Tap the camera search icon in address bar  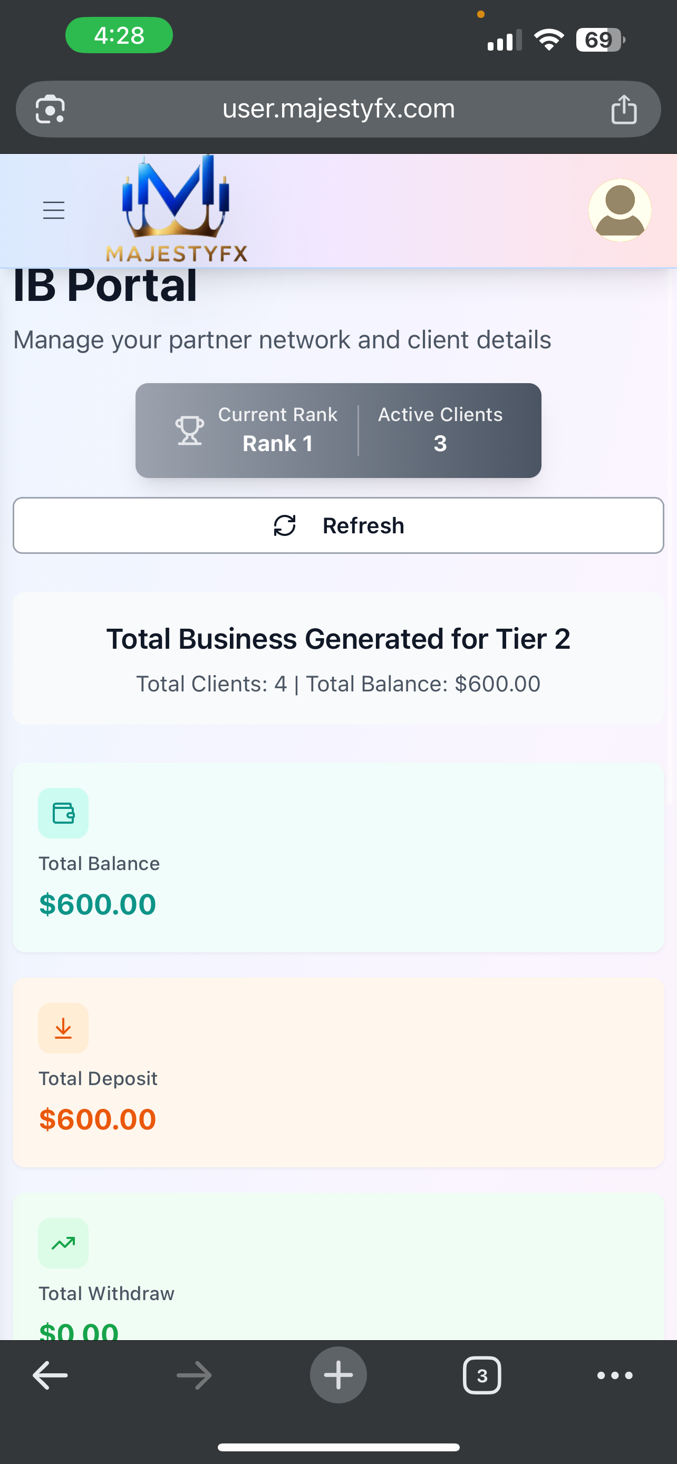point(50,109)
